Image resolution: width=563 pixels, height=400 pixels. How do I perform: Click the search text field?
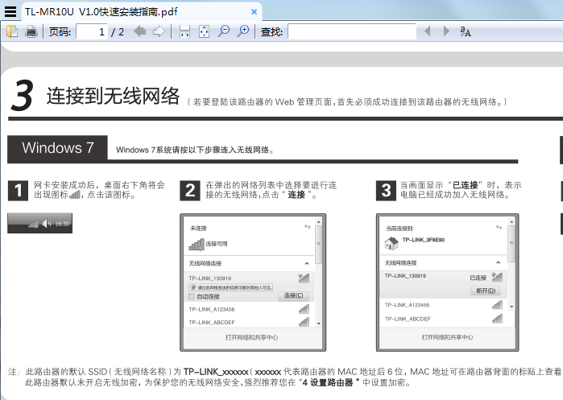point(352,31)
